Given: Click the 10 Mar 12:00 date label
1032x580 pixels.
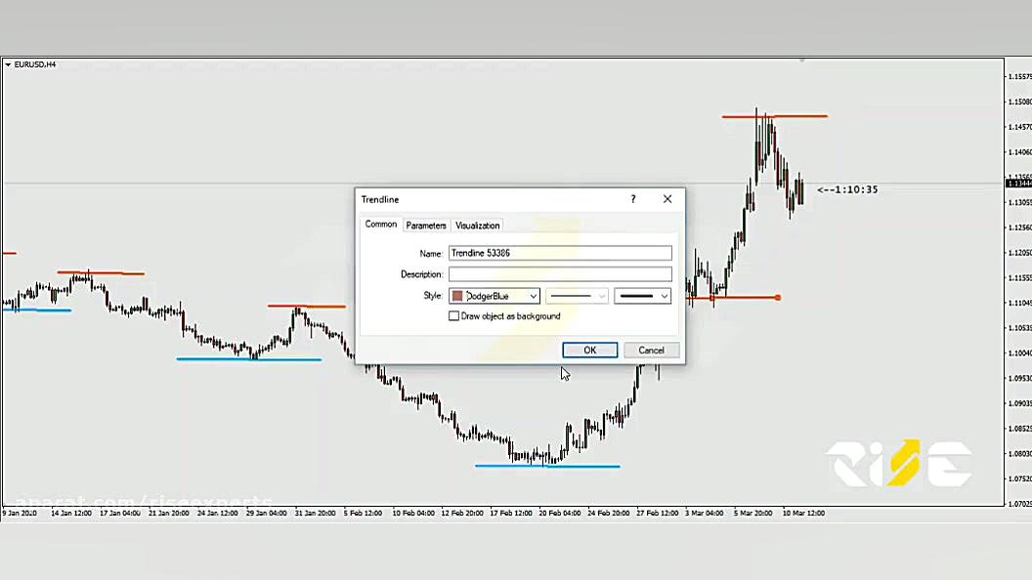Looking at the screenshot, I should point(803,513).
